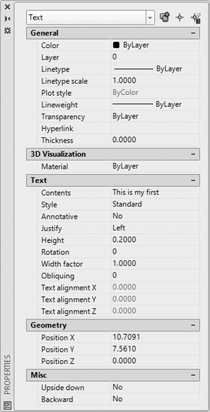Click the bottom-left palette icon
Image resolution: width=210 pixels, height=412 pixels.
(x=8, y=404)
